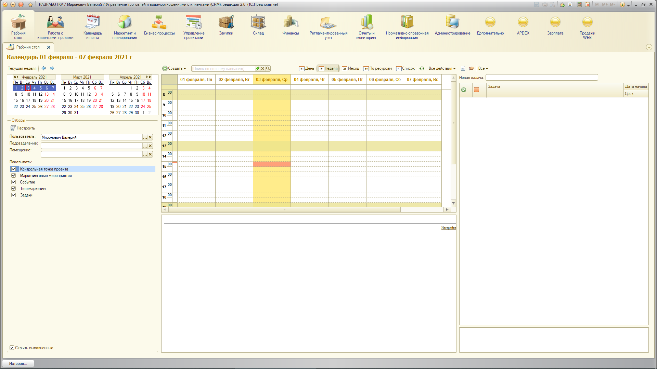This screenshot has height=369, width=657.
Task: Add to favorites icon in title bar
Action: tap(562, 4)
